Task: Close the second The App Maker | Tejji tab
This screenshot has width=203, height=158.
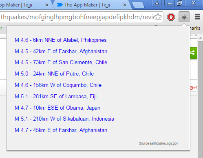Action: point(124,5)
